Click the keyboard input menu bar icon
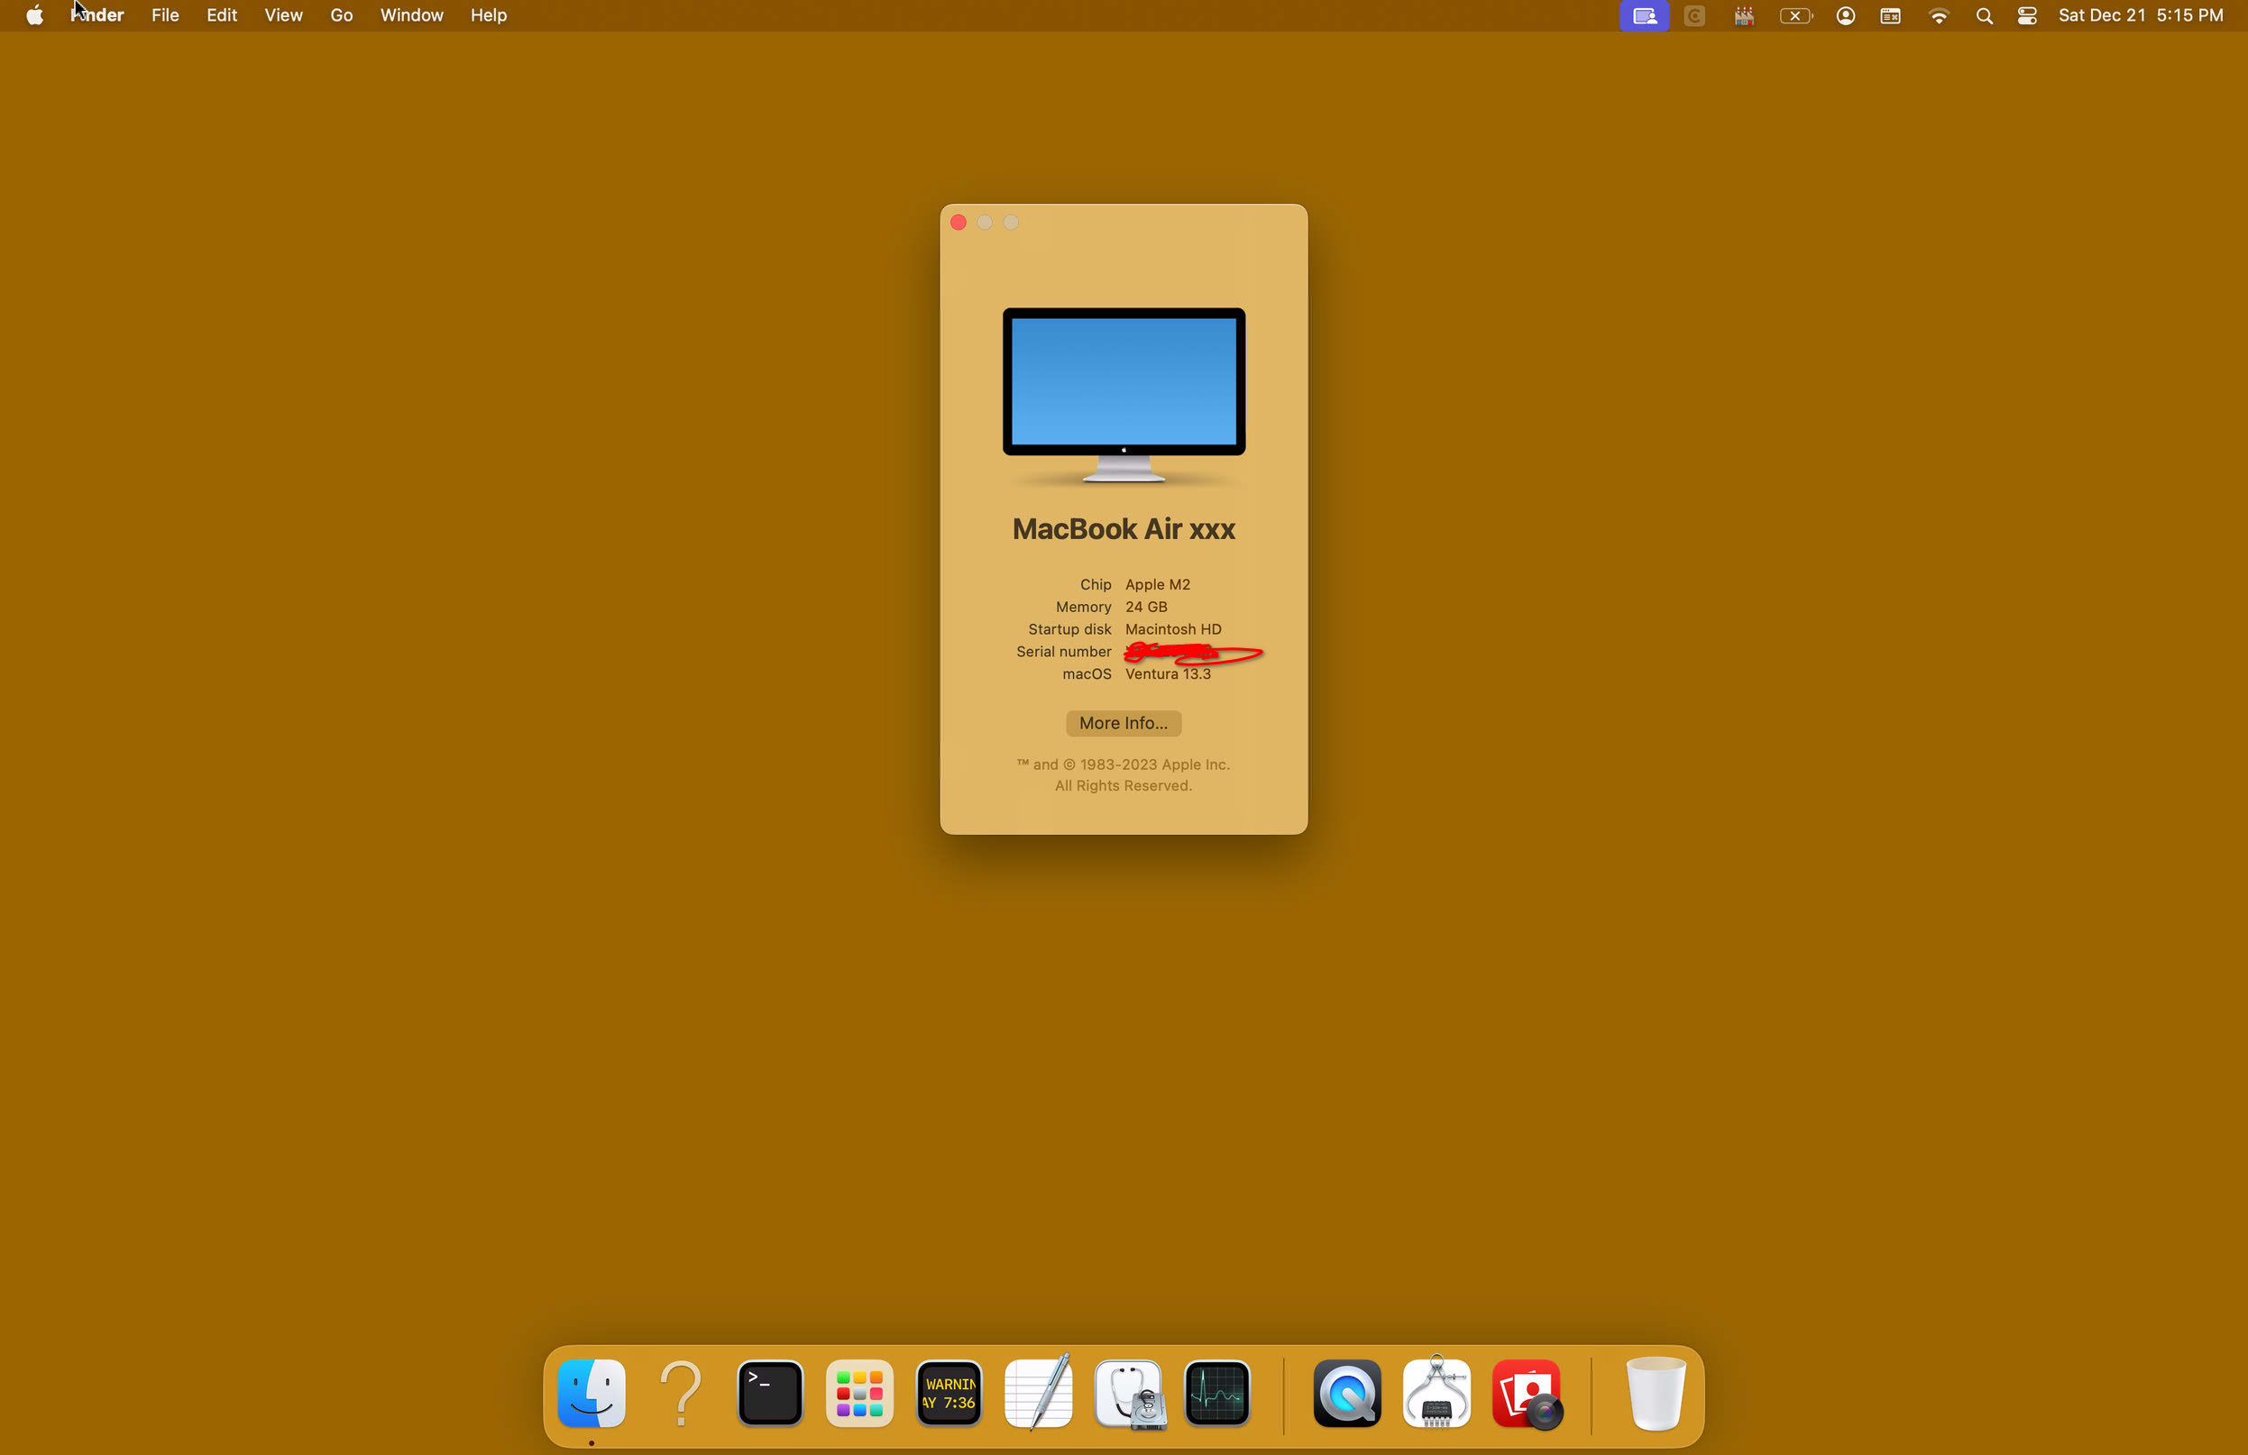 point(1890,15)
